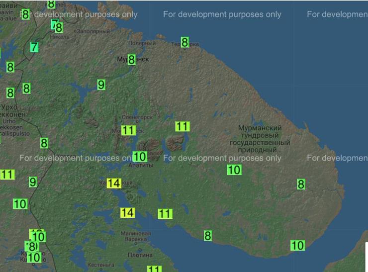
Task: Click the 8 marker on the far eastern peninsula
Action: [300, 184]
